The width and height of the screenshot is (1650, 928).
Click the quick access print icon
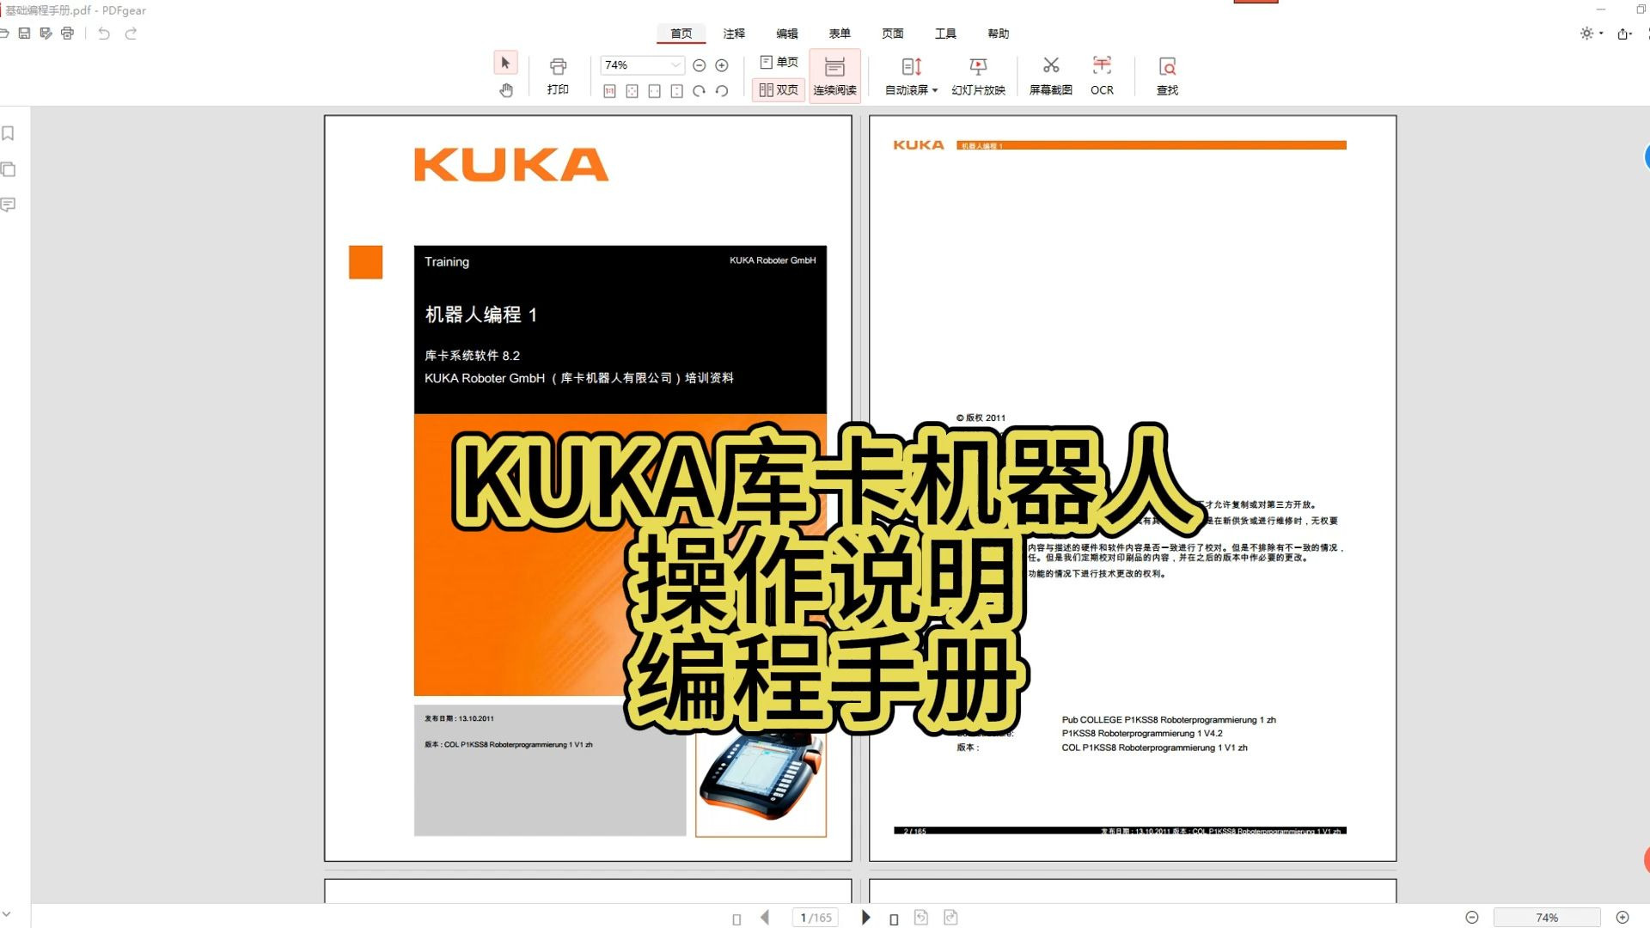click(x=67, y=34)
